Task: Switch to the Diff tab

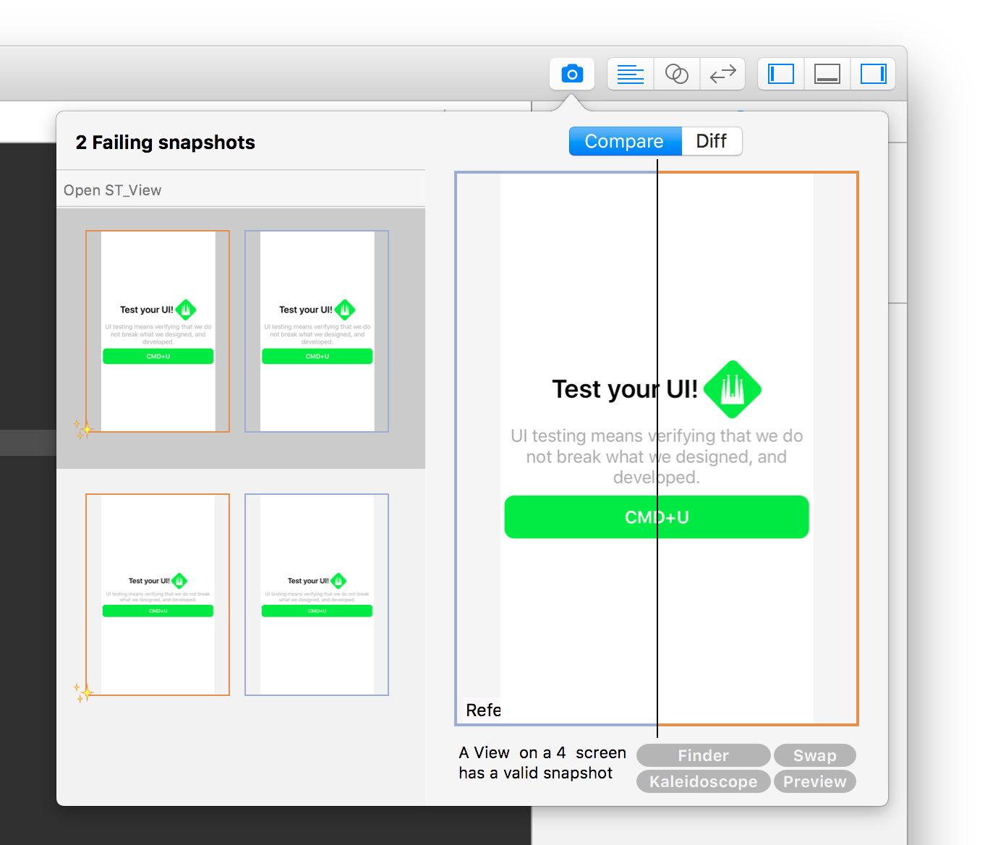Action: coord(711,141)
